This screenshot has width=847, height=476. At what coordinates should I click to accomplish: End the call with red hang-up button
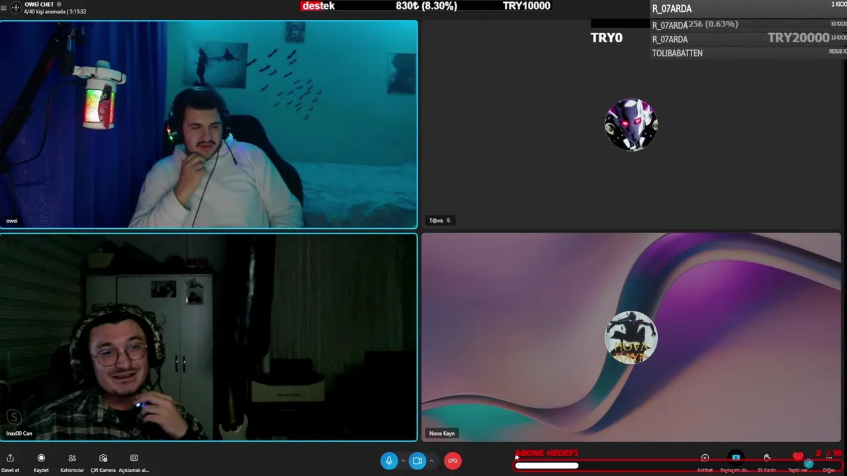pyautogui.click(x=453, y=461)
